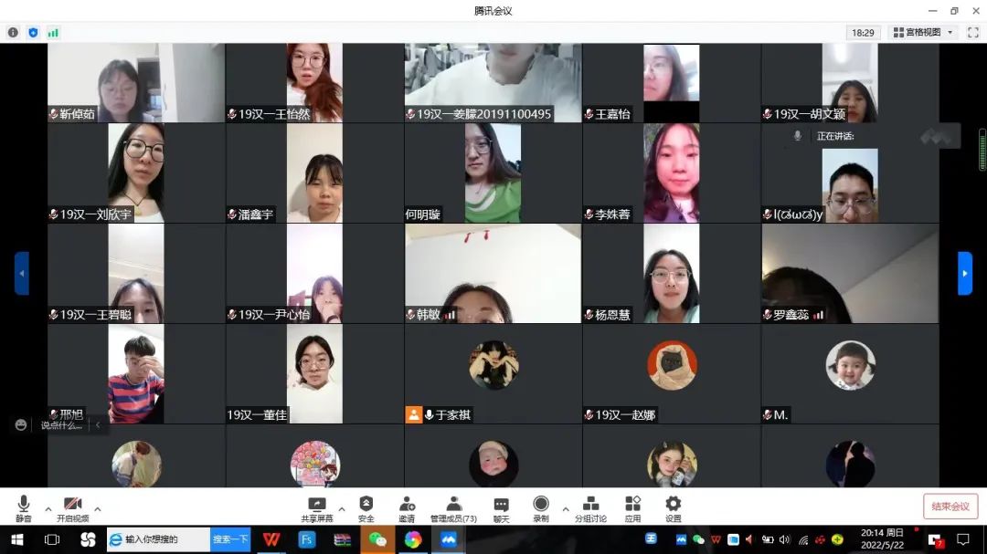Go to next page of participant videos

coord(964,273)
